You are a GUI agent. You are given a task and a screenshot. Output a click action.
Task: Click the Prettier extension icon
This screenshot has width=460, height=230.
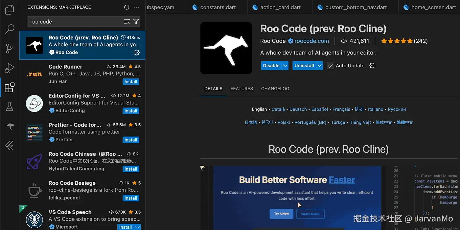pyautogui.click(x=34, y=132)
